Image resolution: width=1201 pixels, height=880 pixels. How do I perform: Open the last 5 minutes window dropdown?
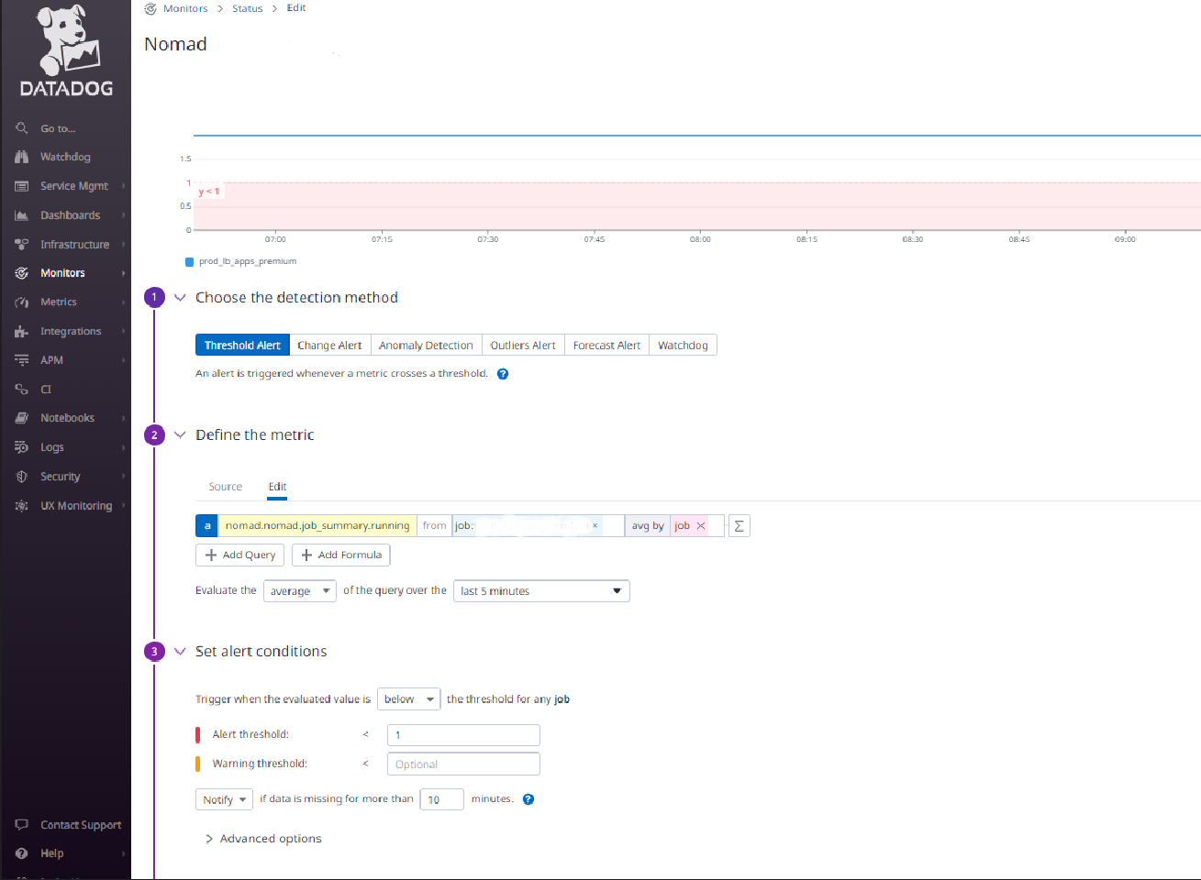(541, 591)
